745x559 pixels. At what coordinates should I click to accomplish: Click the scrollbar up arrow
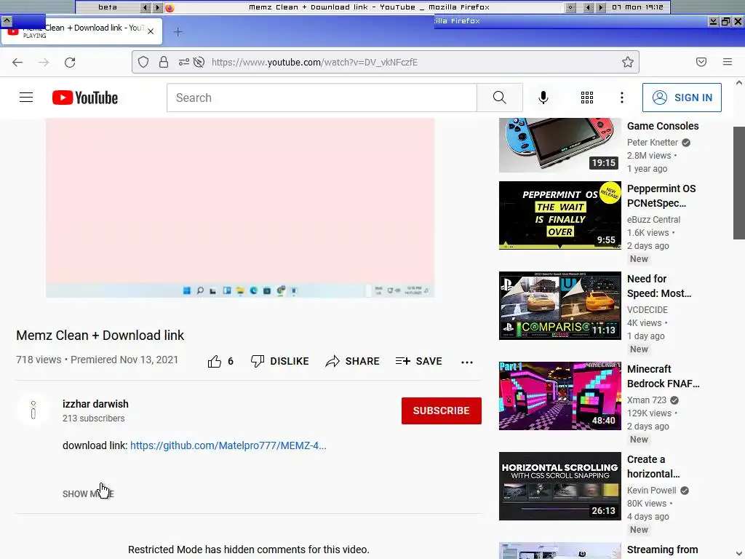coord(739,83)
